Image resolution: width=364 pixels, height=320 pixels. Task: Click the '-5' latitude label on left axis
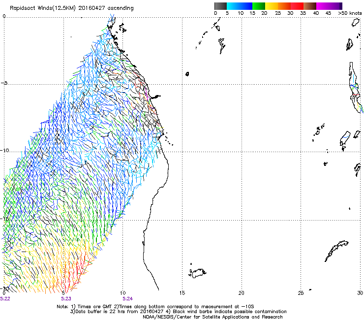pyautogui.click(x=4, y=83)
